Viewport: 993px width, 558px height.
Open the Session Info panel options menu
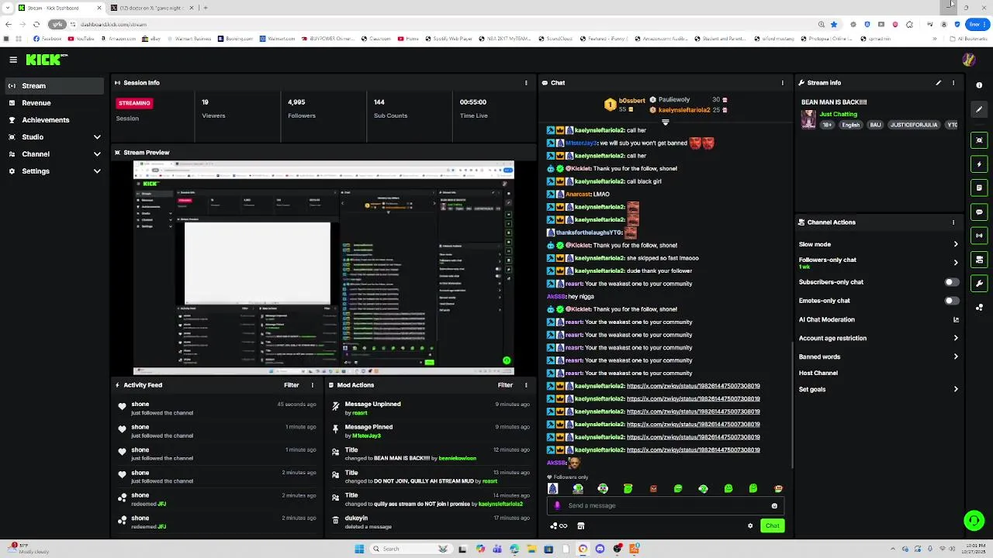point(526,83)
